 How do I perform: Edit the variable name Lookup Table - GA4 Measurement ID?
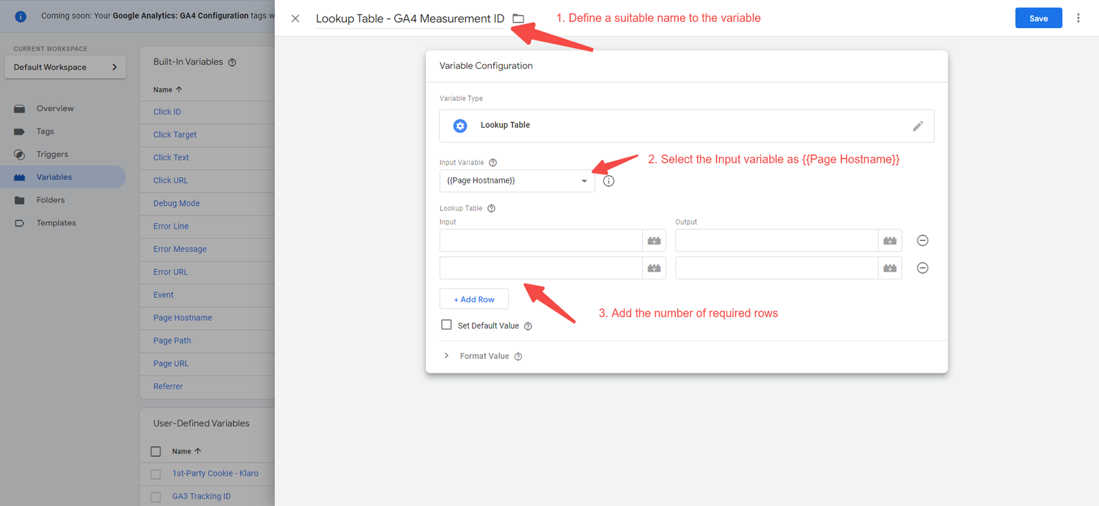410,19
